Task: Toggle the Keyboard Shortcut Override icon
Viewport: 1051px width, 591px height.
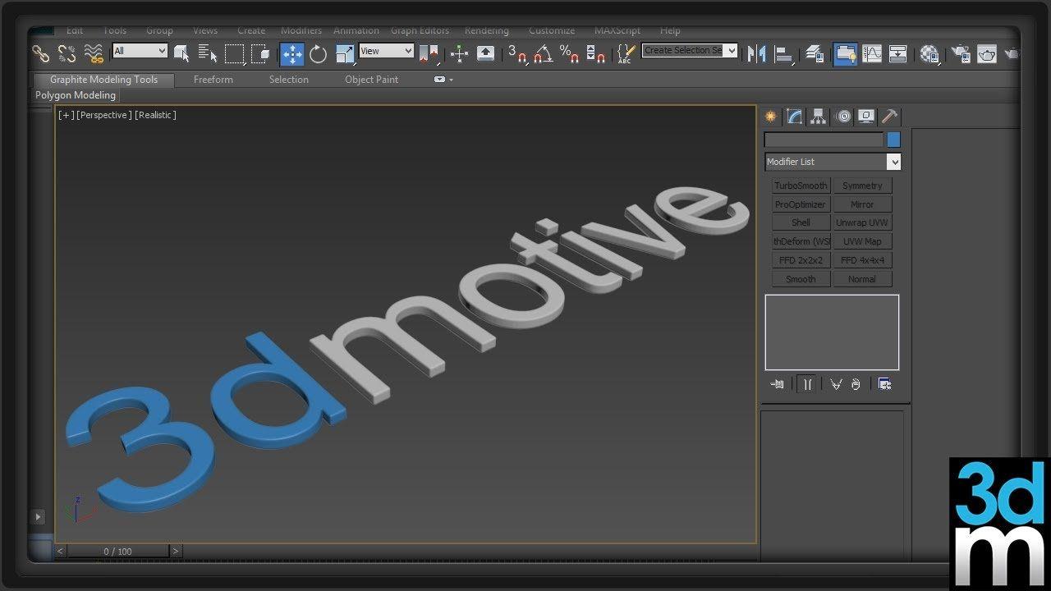Action: pos(486,54)
